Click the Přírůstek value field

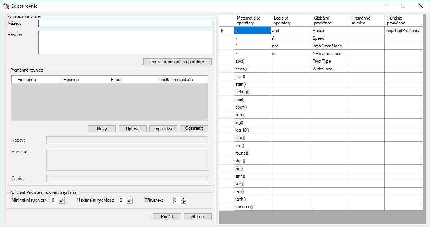coord(177,201)
